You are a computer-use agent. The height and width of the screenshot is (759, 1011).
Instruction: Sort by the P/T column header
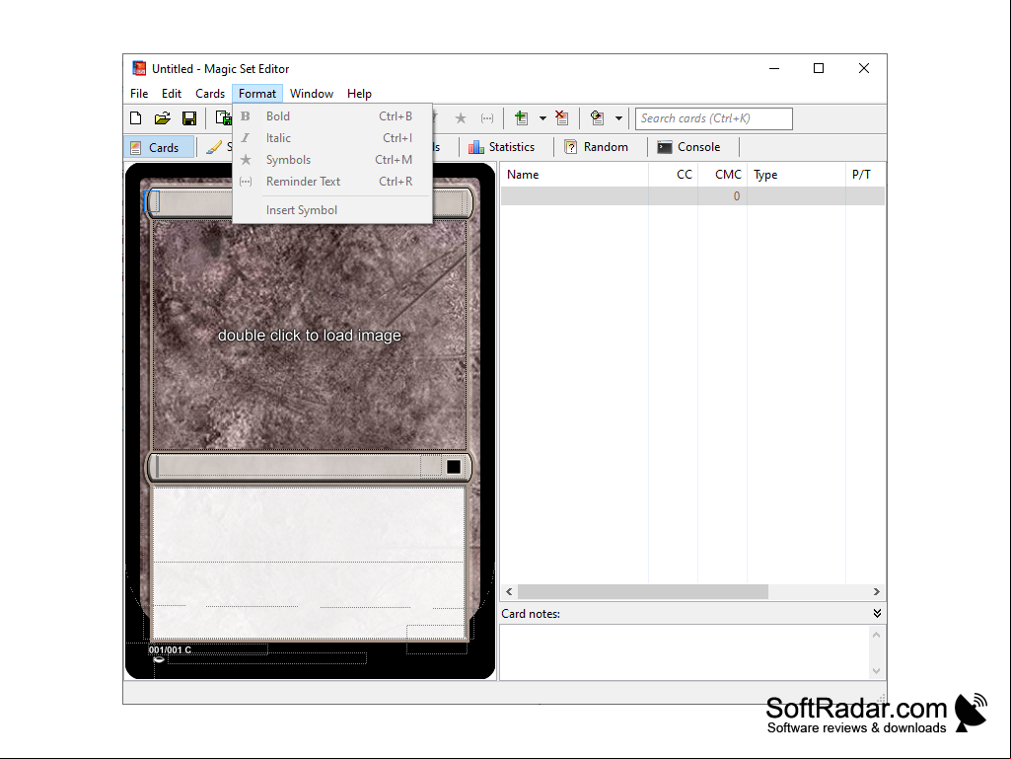coord(865,175)
